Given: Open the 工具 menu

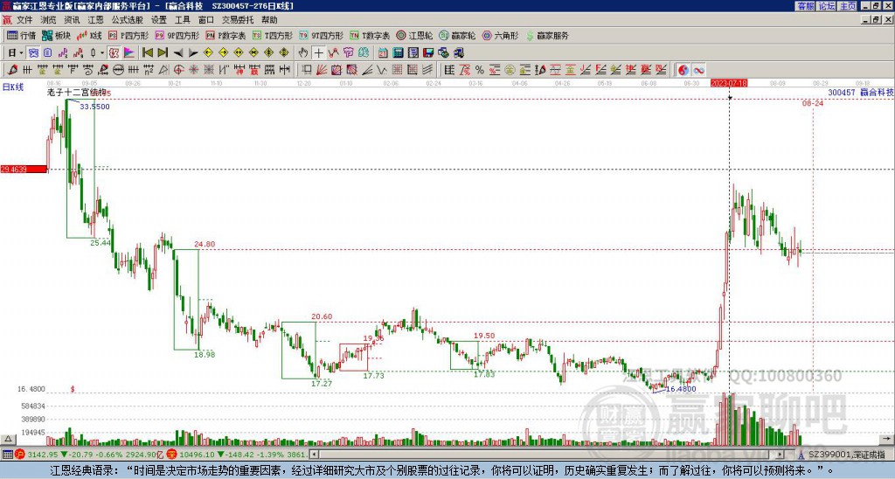Looking at the screenshot, I should tap(182, 20).
